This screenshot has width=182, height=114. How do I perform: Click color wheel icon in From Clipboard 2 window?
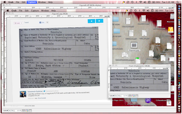[x=133, y=96]
